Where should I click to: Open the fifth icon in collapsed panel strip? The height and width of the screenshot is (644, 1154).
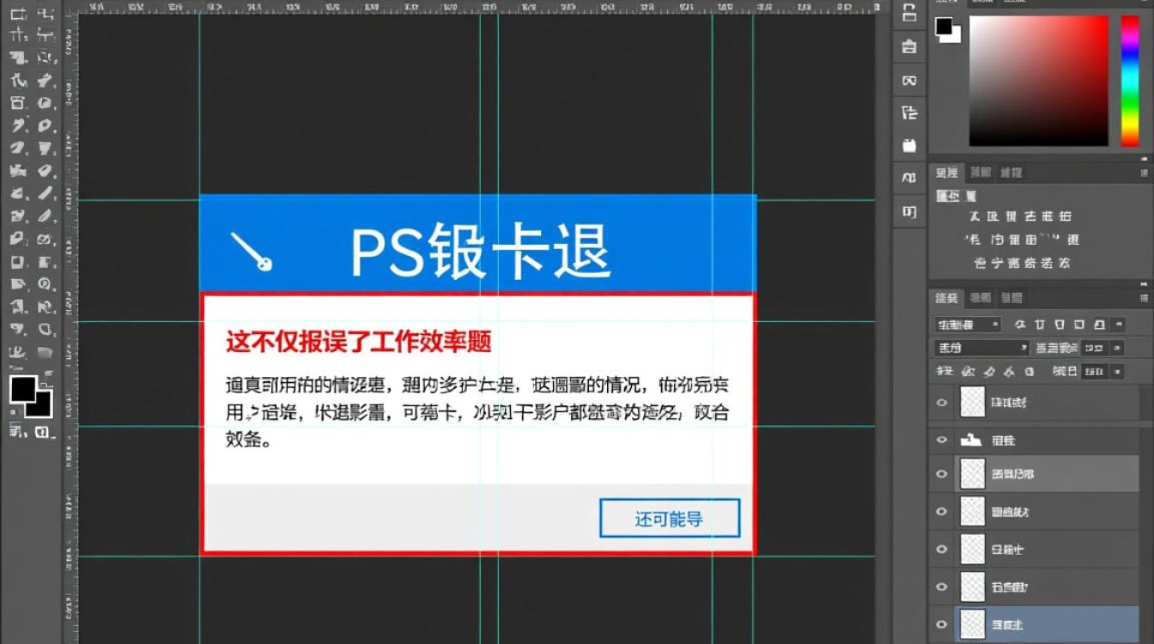[x=909, y=145]
